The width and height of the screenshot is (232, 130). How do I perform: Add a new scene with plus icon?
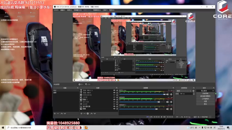click(x=55, y=114)
